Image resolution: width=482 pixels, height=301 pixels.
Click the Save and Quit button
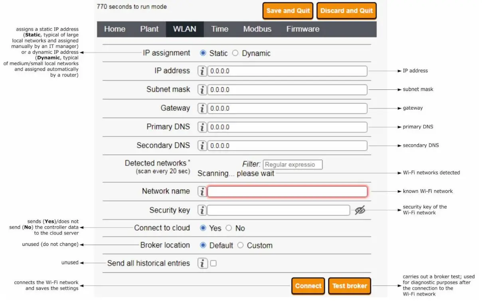coord(287,10)
